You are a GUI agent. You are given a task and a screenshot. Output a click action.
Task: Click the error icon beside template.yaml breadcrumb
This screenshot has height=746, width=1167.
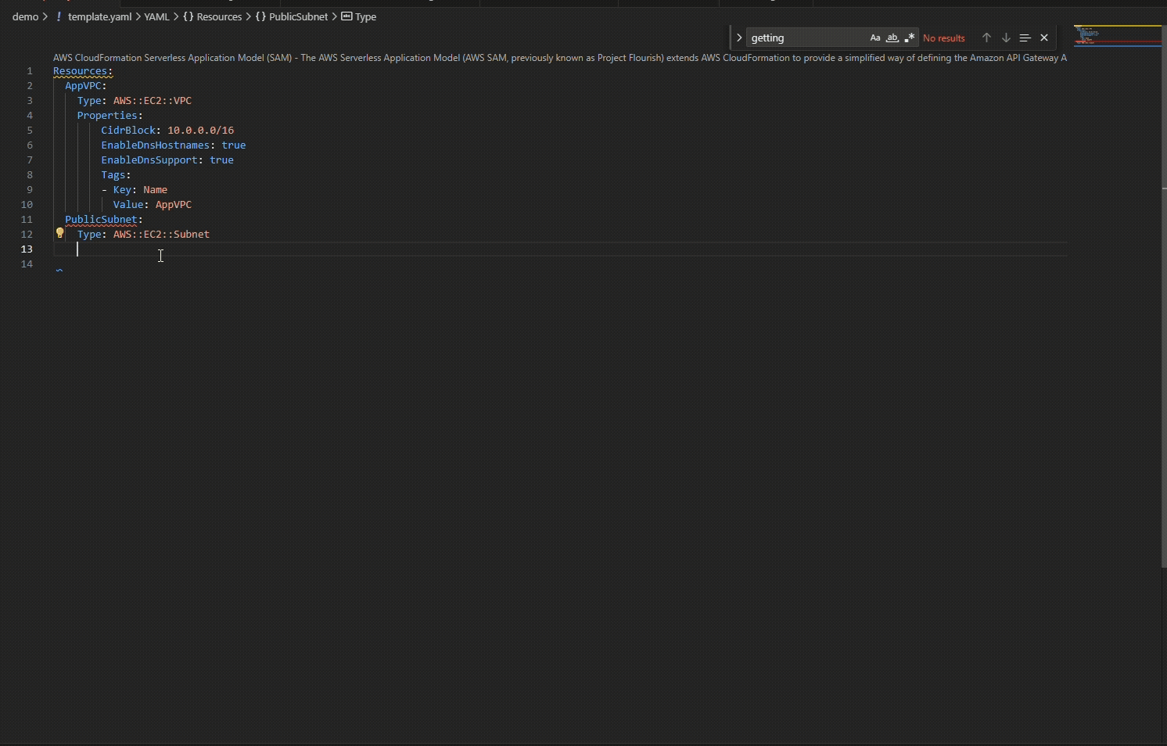[59, 16]
